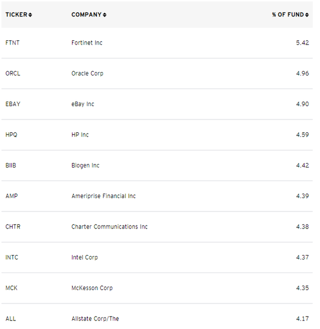Screen dimensions: 320x329
Task: Click Ameriprise Financial Inc entry
Action: tap(103, 196)
